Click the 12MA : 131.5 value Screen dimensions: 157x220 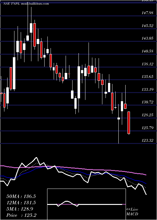click(21, 203)
